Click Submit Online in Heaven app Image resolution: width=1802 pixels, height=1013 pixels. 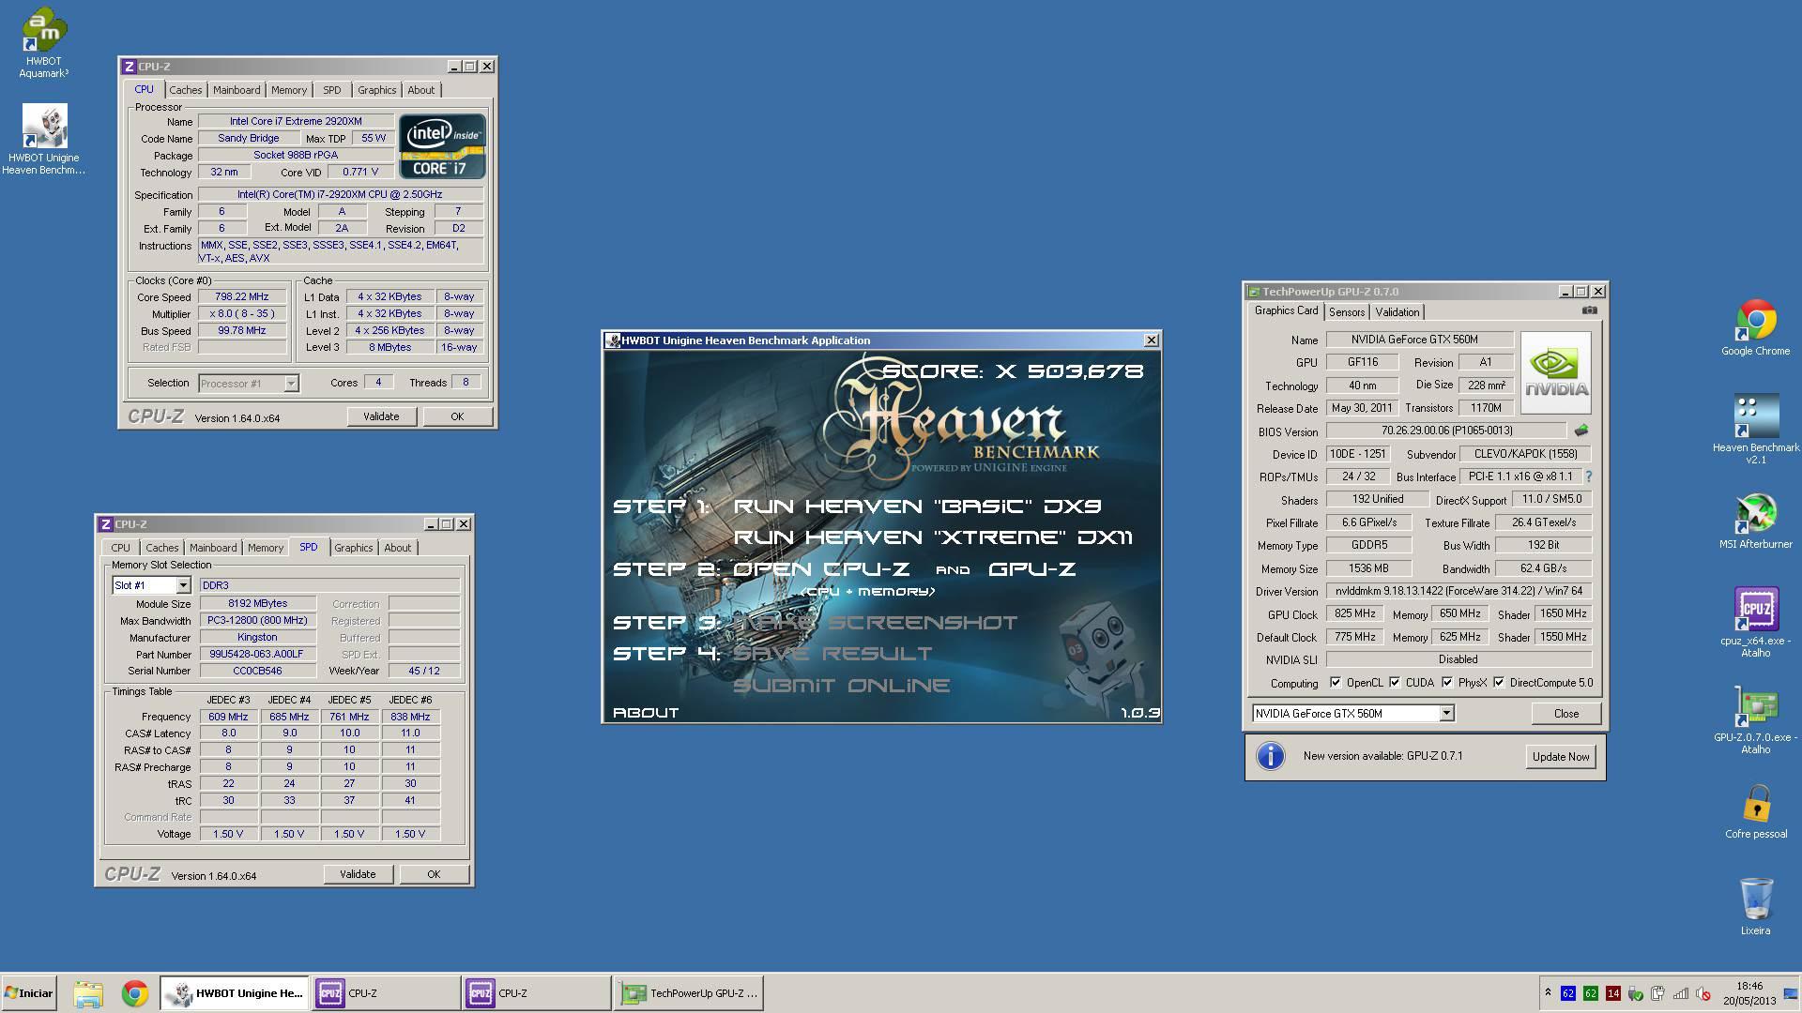click(841, 686)
